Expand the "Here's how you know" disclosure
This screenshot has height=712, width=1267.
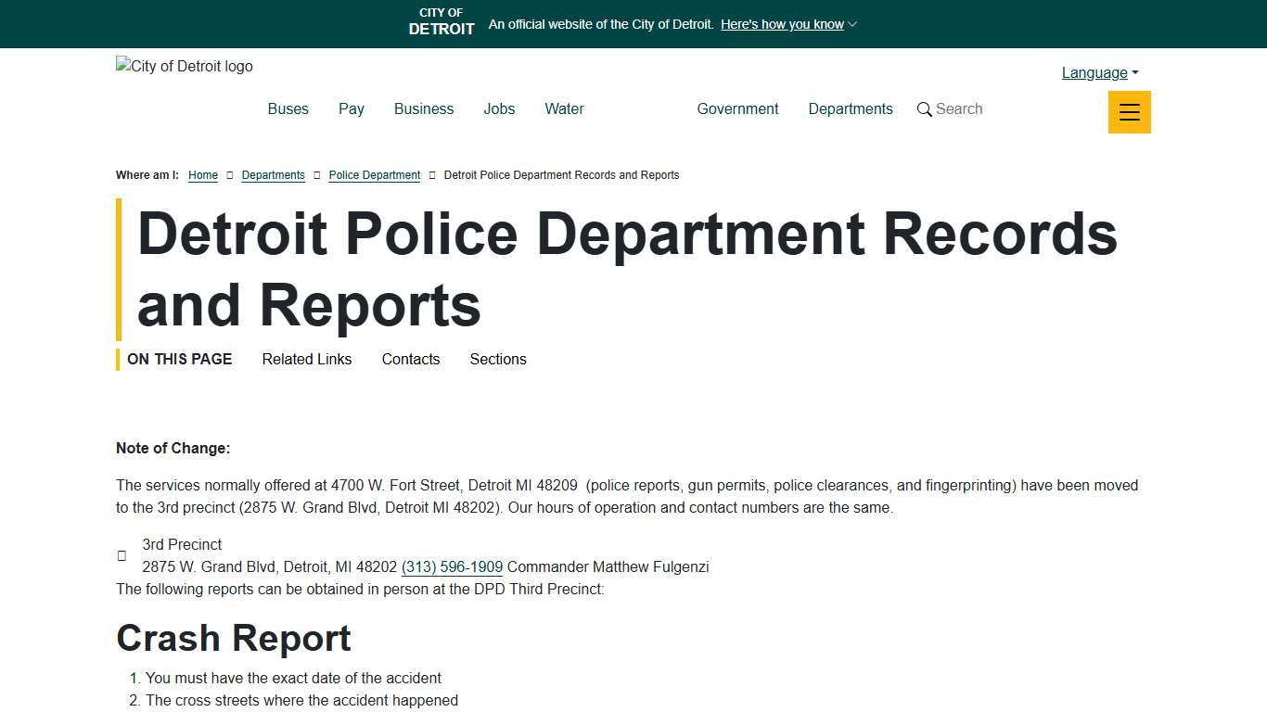(787, 24)
